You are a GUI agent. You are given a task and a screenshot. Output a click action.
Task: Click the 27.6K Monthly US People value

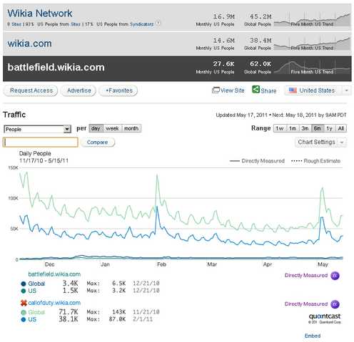click(x=223, y=64)
